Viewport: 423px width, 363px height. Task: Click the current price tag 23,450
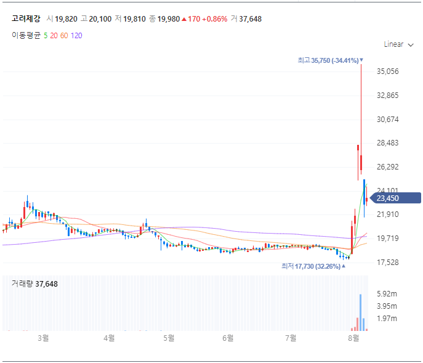[396, 198]
